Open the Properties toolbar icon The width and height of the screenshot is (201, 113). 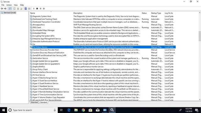[x=14, y=8]
